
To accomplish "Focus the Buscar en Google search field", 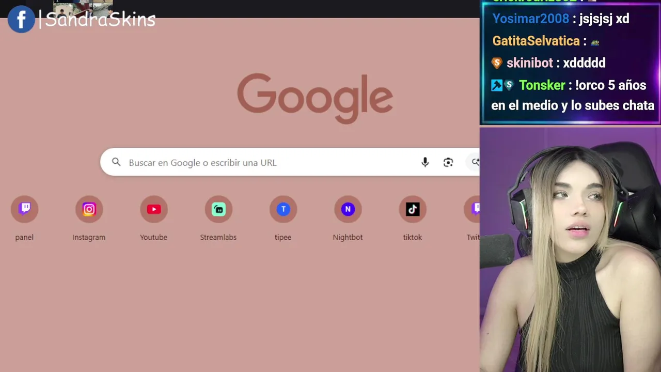I will tap(289, 162).
